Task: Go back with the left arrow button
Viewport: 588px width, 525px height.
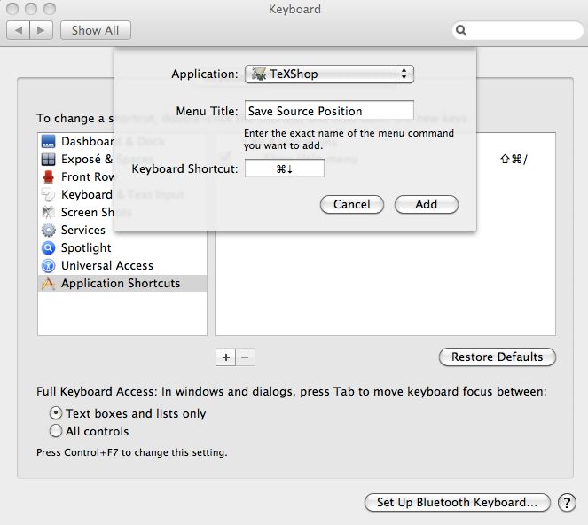Action: click(x=18, y=30)
